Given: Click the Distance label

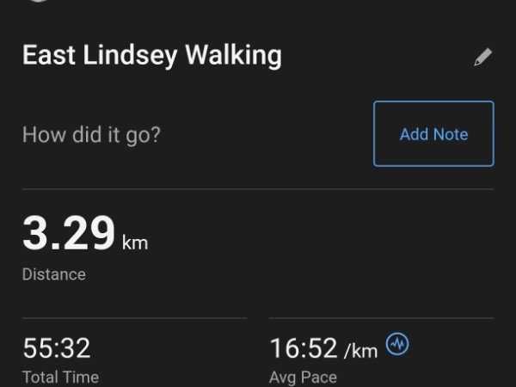Looking at the screenshot, I should [x=54, y=274].
